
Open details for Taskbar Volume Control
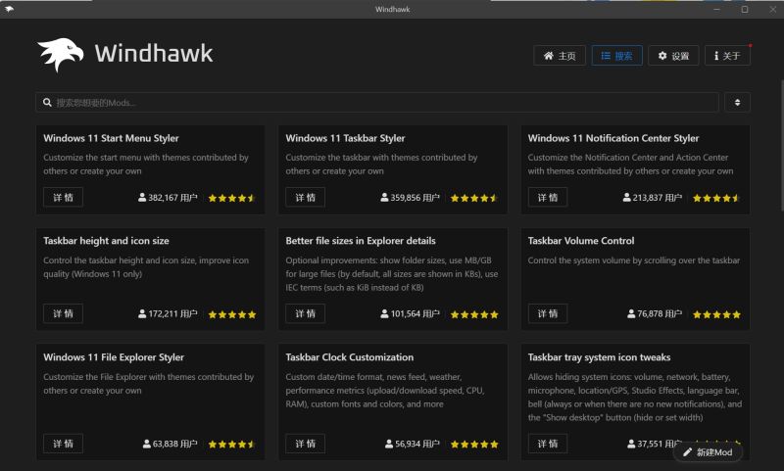pos(548,313)
